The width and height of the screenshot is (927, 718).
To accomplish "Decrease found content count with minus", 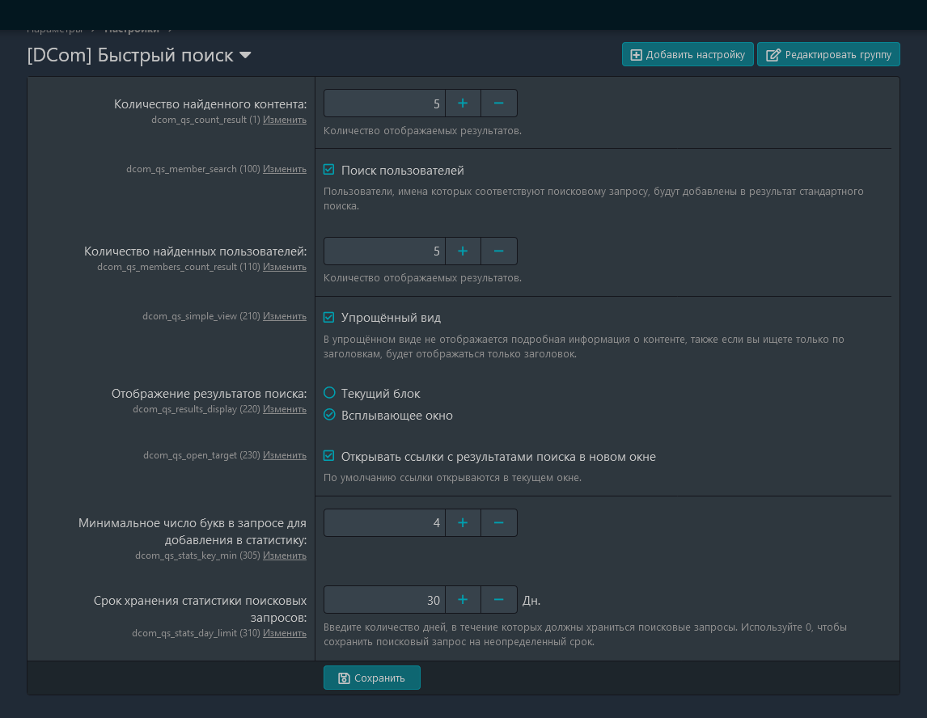I will 499,103.
